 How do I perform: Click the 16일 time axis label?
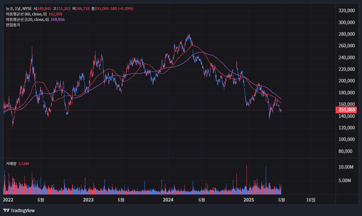click(311, 200)
